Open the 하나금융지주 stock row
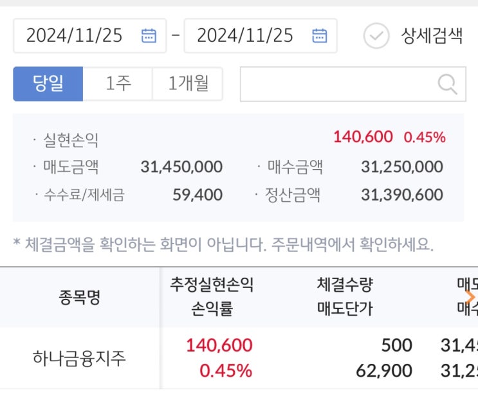 point(79,358)
